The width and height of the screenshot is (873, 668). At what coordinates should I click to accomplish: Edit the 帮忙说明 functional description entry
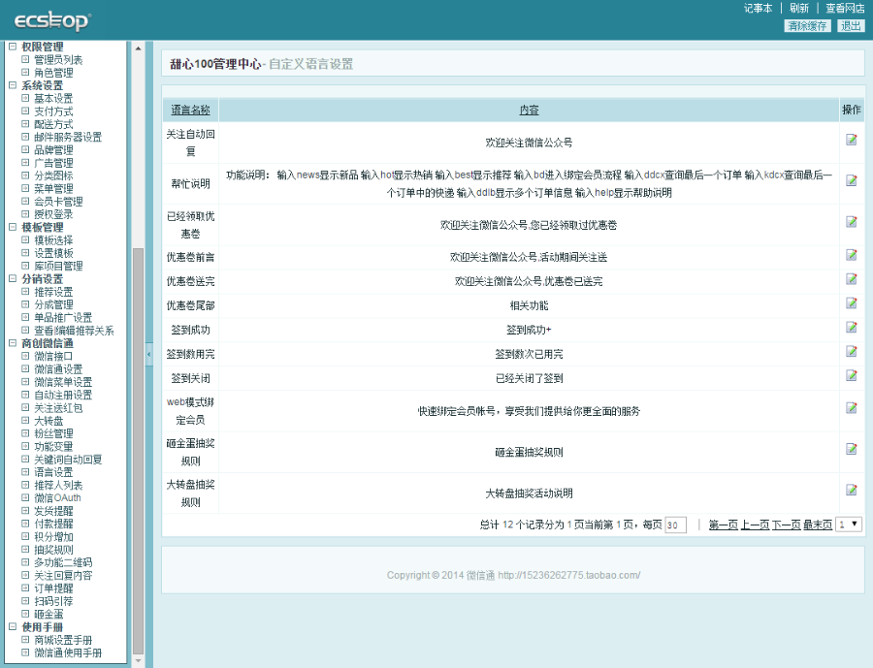tap(852, 180)
